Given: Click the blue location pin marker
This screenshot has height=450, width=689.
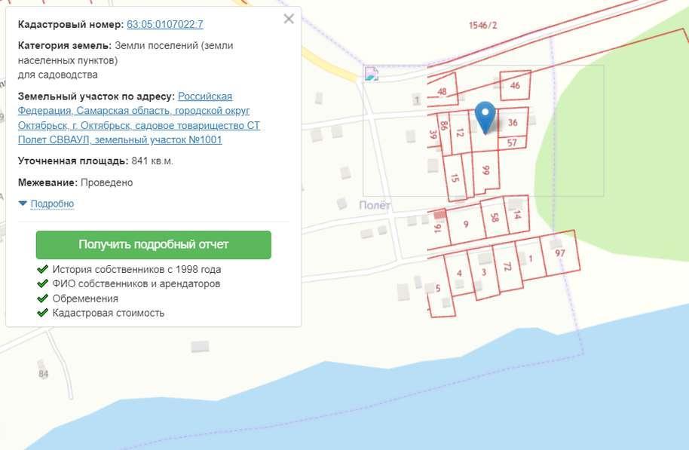Looking at the screenshot, I should pyautogui.click(x=485, y=117).
